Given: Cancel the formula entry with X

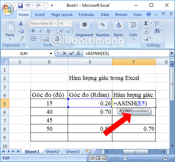Looking at the screenshot, I should (65, 53).
